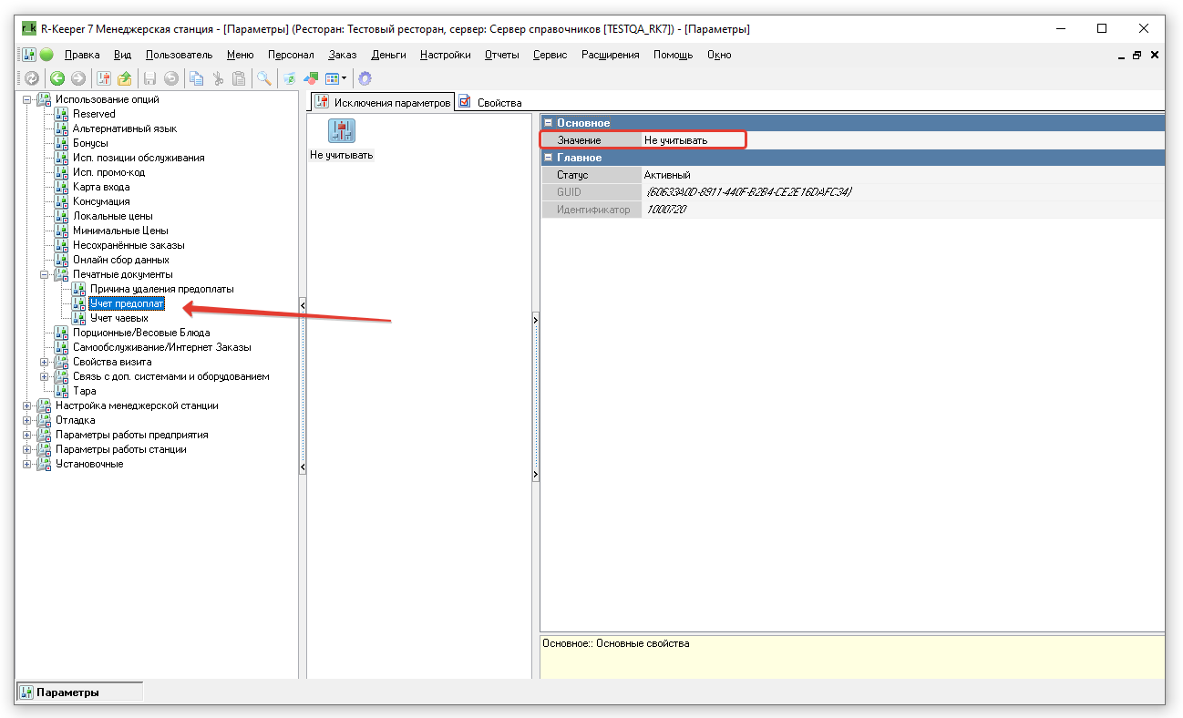The height and width of the screenshot is (718, 1183).
Task: Open the view mode grid dropdown arrow
Action: tap(344, 79)
